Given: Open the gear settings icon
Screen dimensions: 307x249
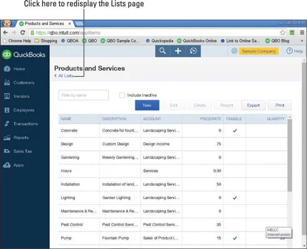Looking at the screenshot, I should tap(234, 51).
